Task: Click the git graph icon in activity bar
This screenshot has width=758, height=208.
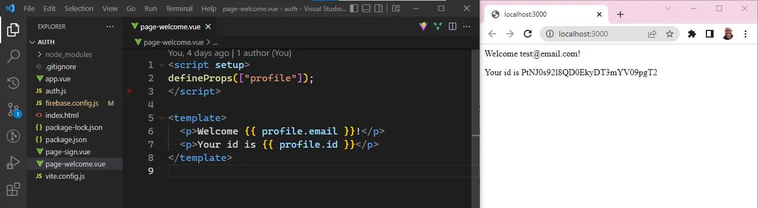Action: [13, 136]
